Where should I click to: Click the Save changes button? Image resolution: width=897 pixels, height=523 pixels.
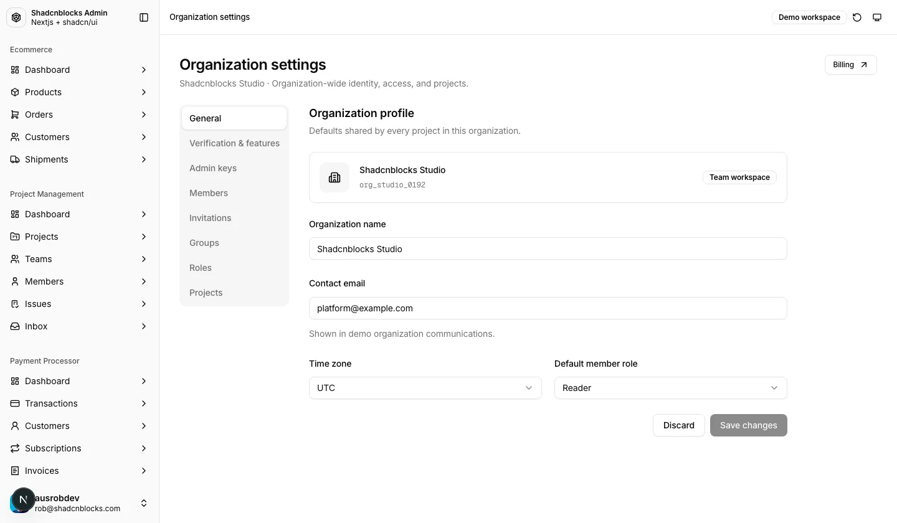pos(749,425)
